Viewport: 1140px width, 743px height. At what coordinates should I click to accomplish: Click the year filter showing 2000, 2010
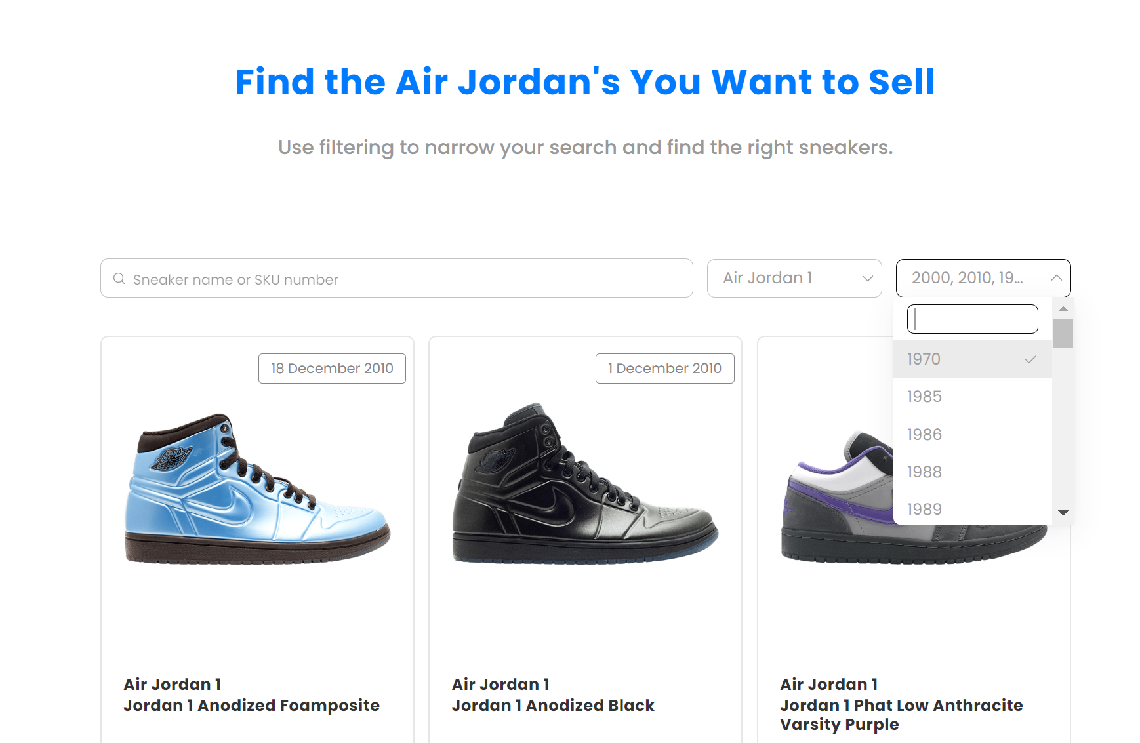(x=983, y=278)
